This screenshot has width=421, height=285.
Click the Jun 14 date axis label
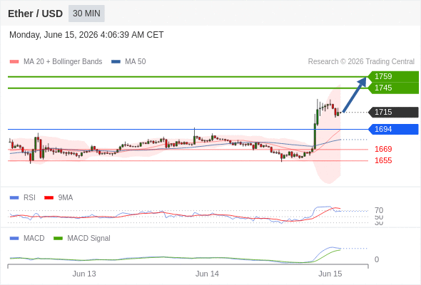click(207, 274)
